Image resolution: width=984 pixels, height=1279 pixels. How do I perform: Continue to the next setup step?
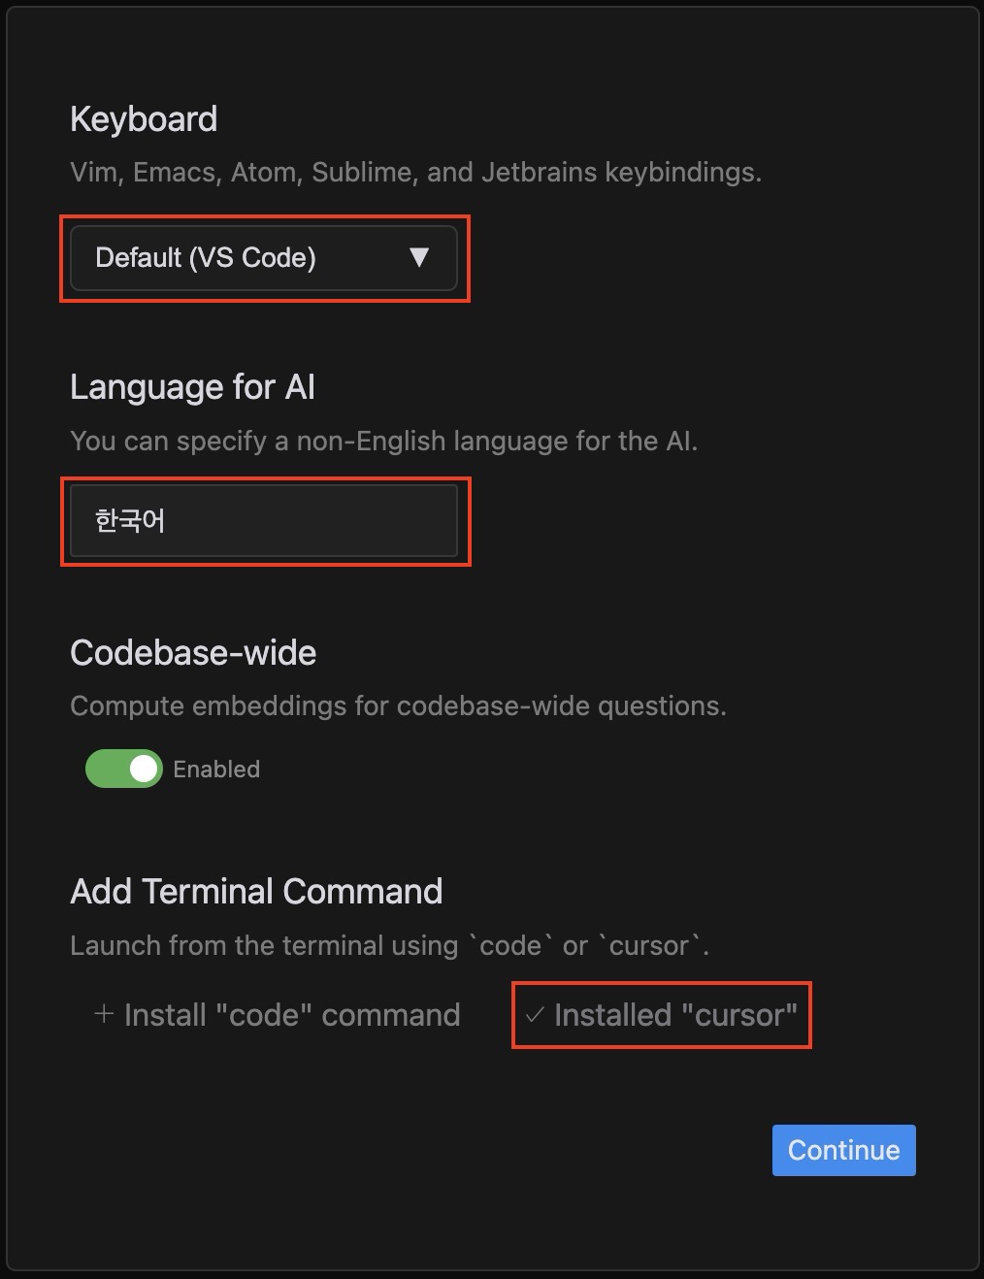point(844,1150)
